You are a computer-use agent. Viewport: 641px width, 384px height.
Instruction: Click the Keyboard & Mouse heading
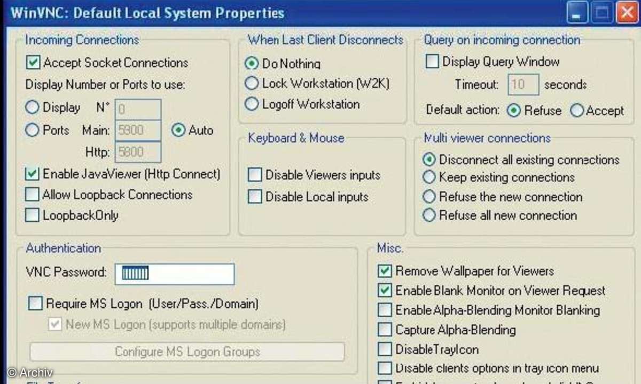pyautogui.click(x=296, y=138)
